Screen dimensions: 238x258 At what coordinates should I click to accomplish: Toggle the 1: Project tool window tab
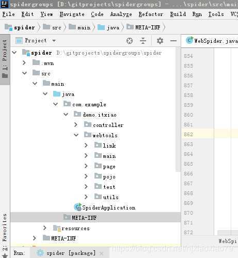coord(5,59)
